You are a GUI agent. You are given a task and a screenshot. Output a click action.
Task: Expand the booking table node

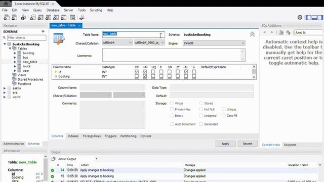click(x=15, y=53)
